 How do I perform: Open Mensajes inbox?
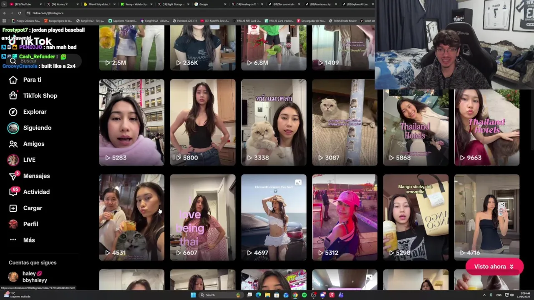(x=29, y=176)
